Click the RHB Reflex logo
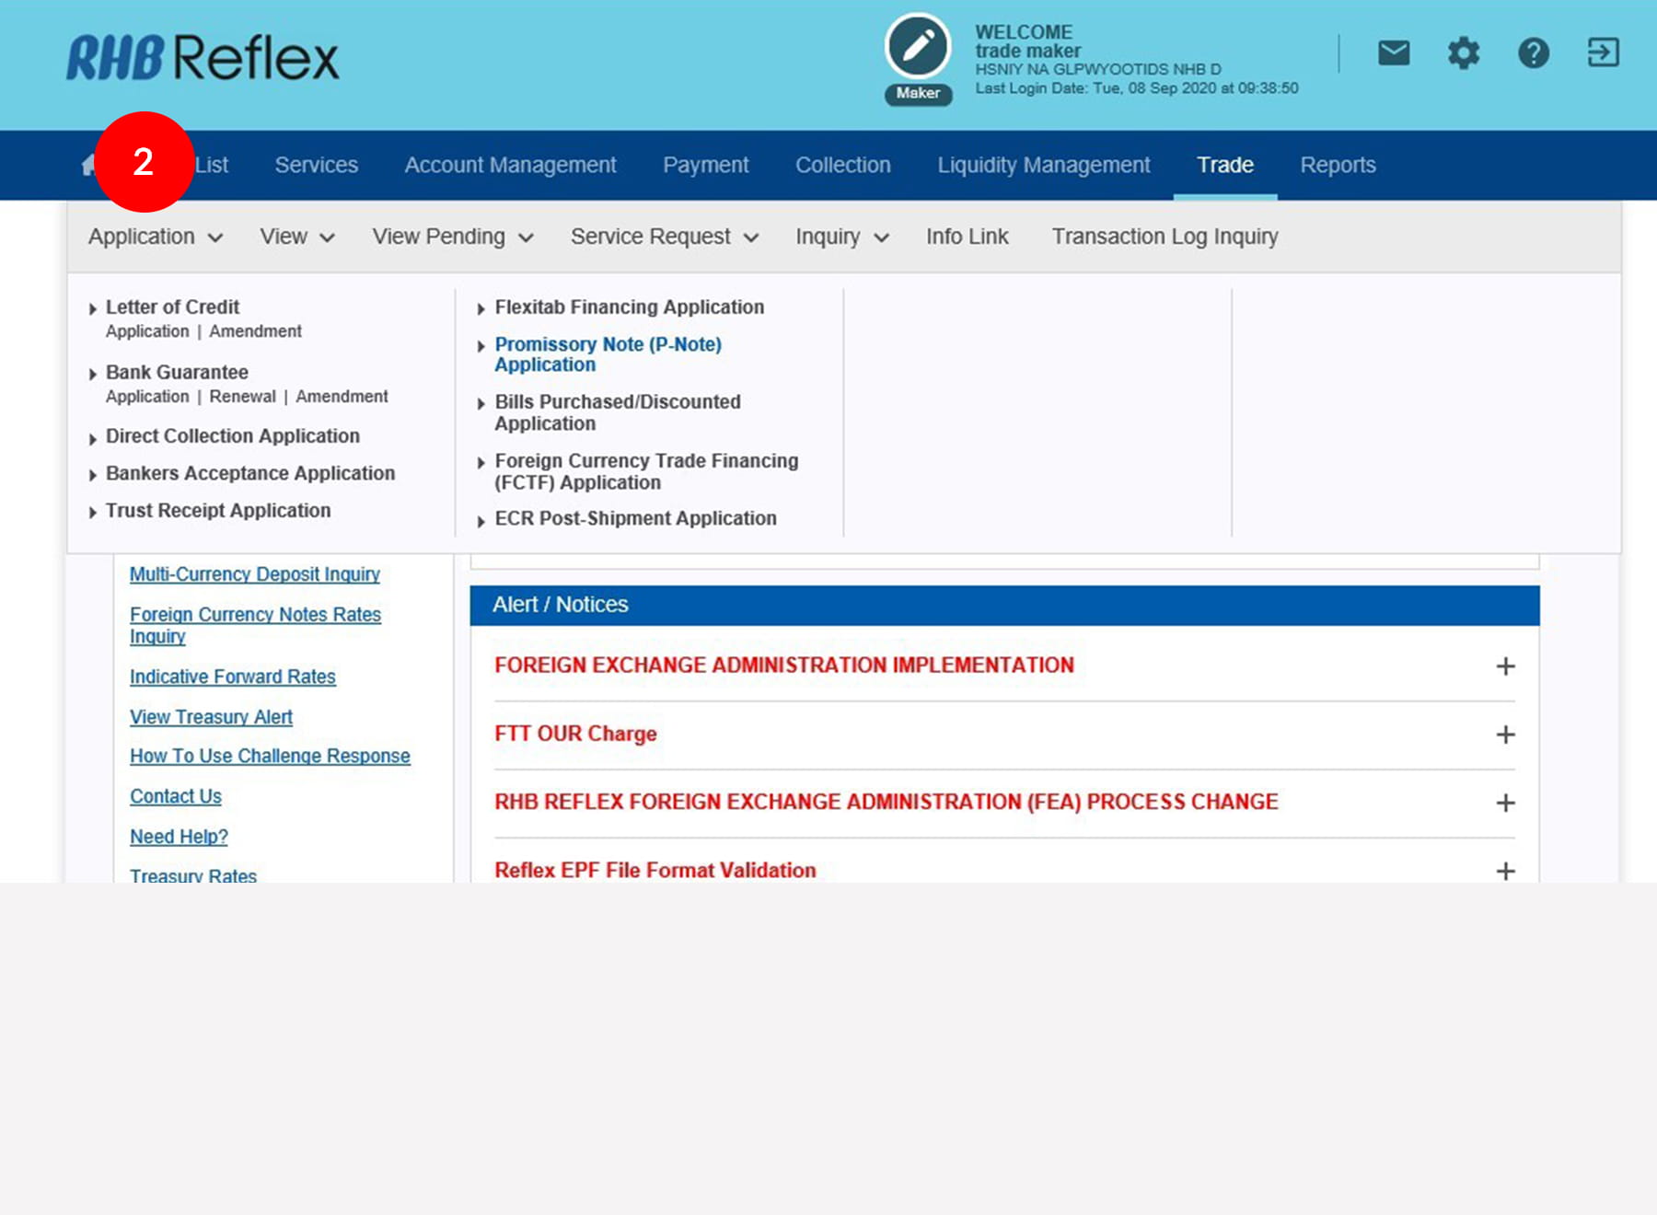The height and width of the screenshot is (1215, 1657). point(203,58)
